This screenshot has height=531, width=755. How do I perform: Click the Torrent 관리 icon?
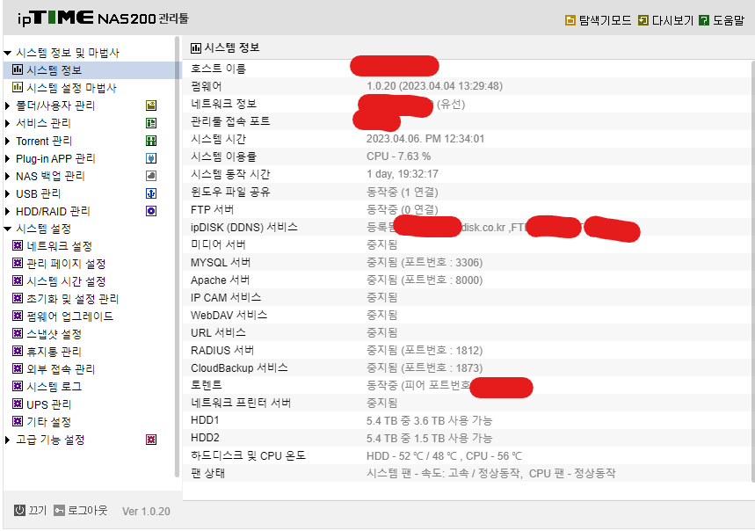[151, 141]
